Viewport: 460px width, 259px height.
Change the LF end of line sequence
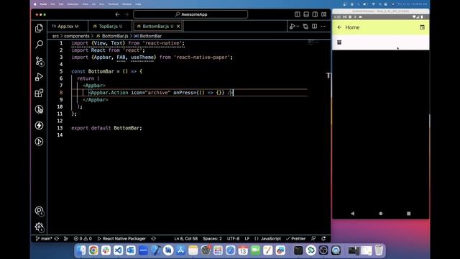tap(247, 238)
